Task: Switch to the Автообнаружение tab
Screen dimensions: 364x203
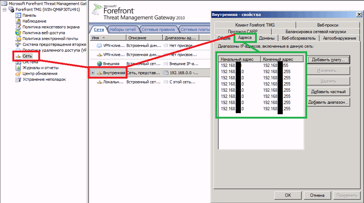Action: (x=340, y=38)
